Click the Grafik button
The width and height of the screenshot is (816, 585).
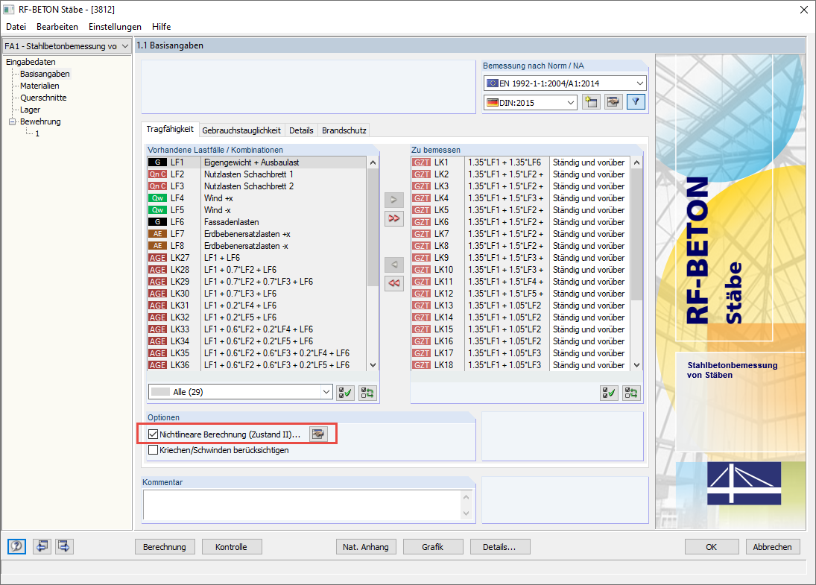pos(432,547)
